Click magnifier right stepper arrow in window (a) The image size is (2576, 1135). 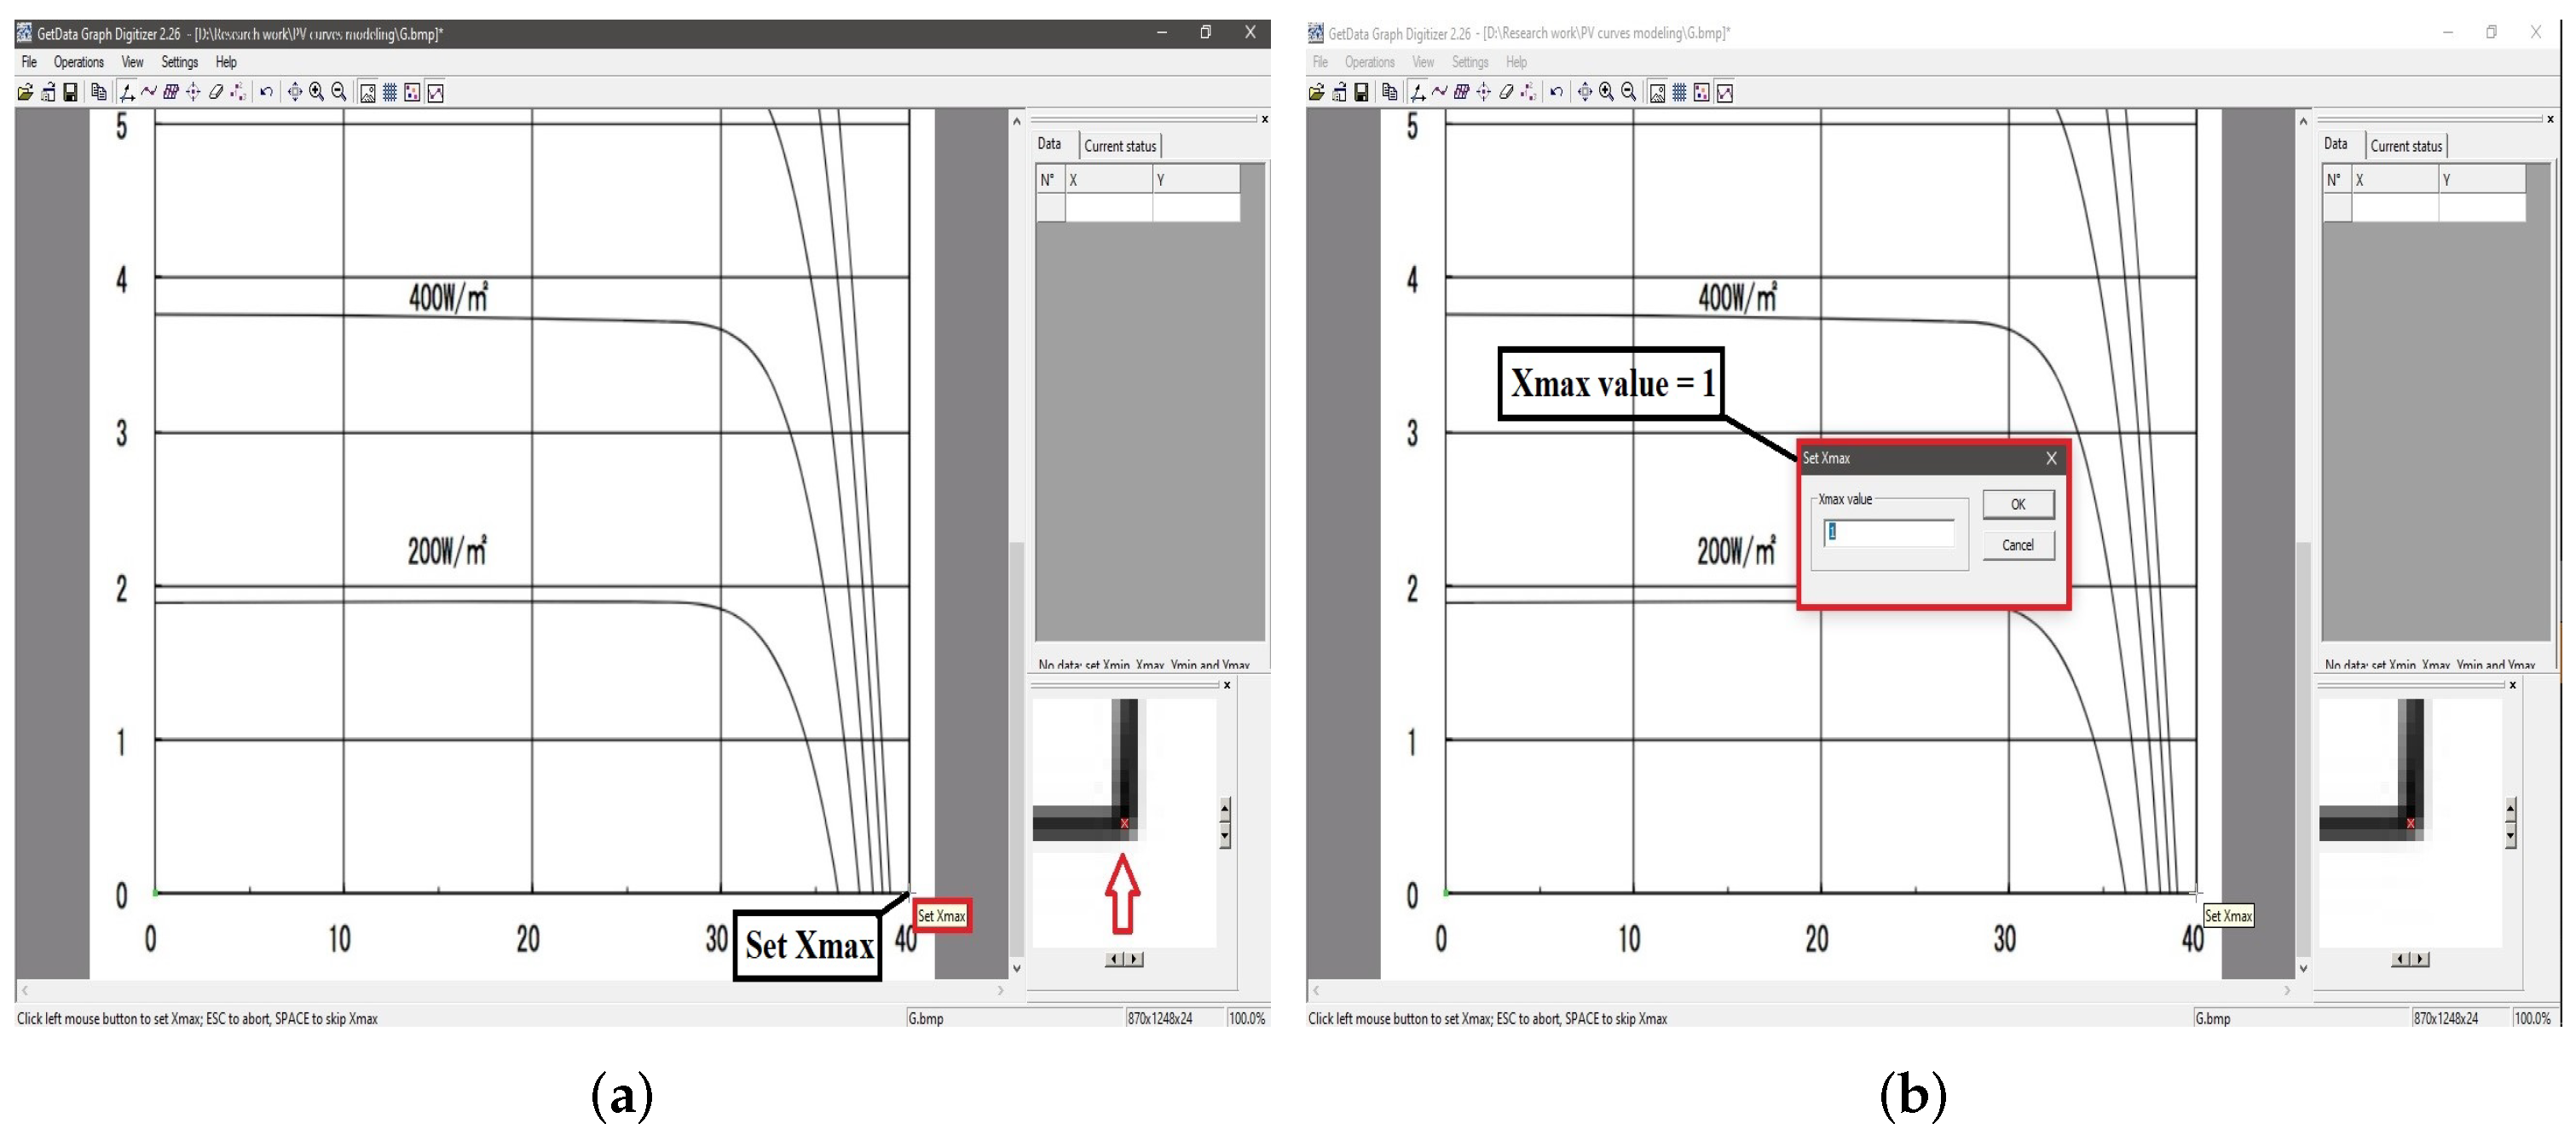(x=1134, y=959)
